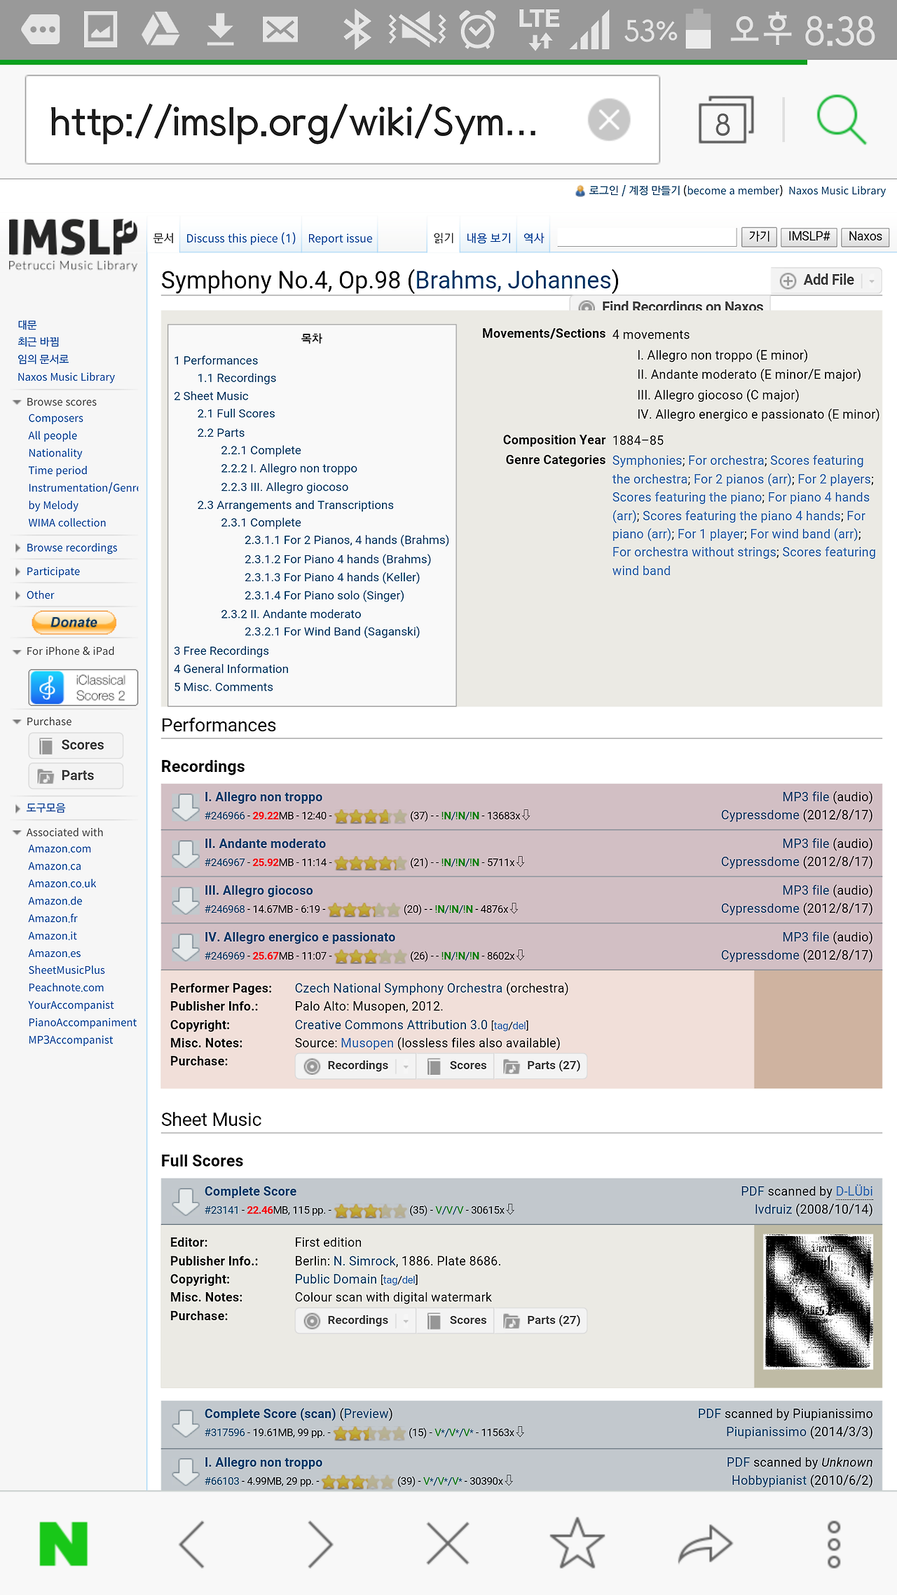
Task: Download Complete Score (scan) #317596 arrow icon
Action: pyautogui.click(x=186, y=1423)
